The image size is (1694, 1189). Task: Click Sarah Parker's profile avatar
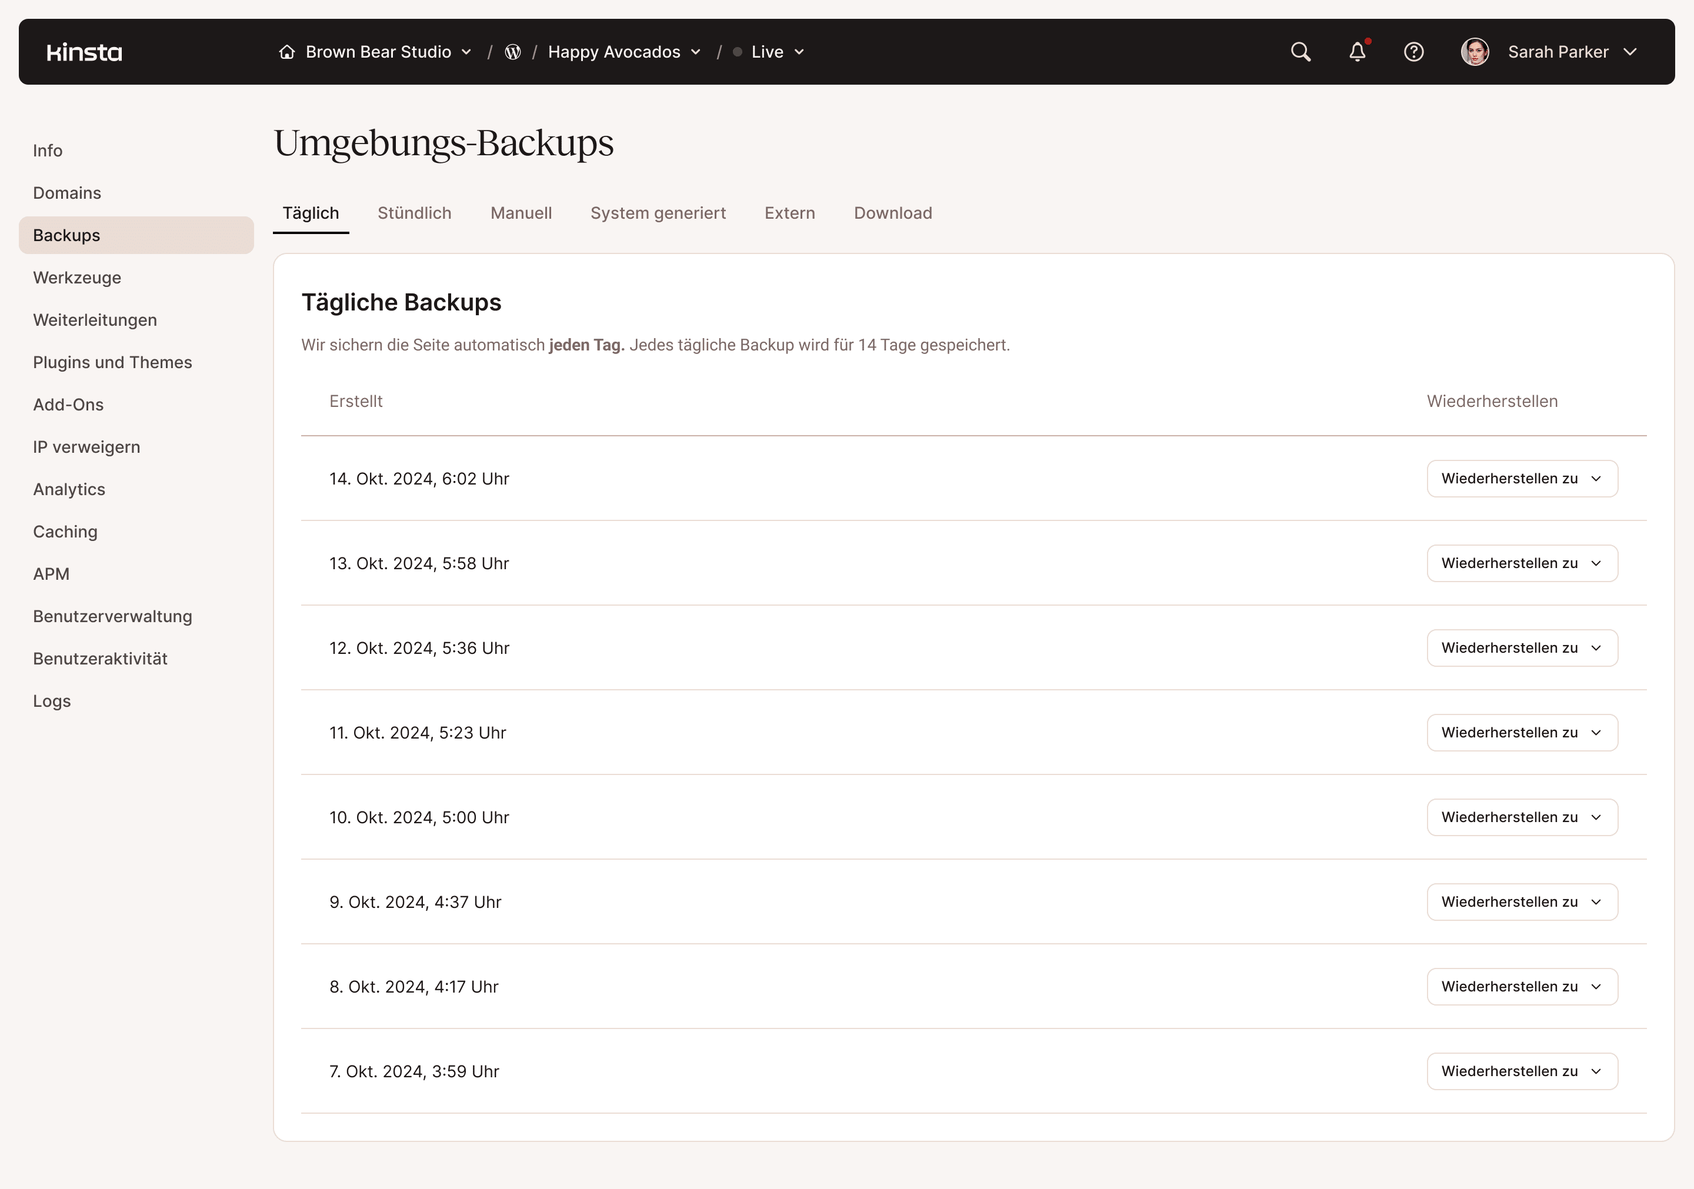coord(1475,52)
